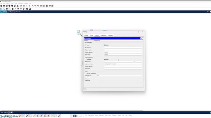Select the Inspect magnifier tool
211x118 pixels.
pos(4,9)
